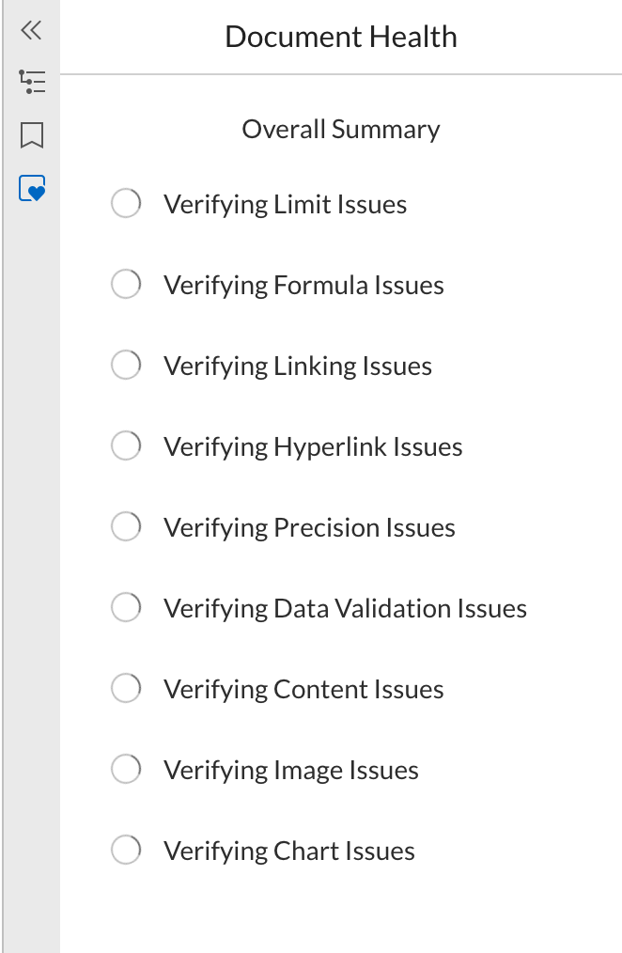Click the Linking Issues status circle
622x953 pixels.
pos(126,365)
